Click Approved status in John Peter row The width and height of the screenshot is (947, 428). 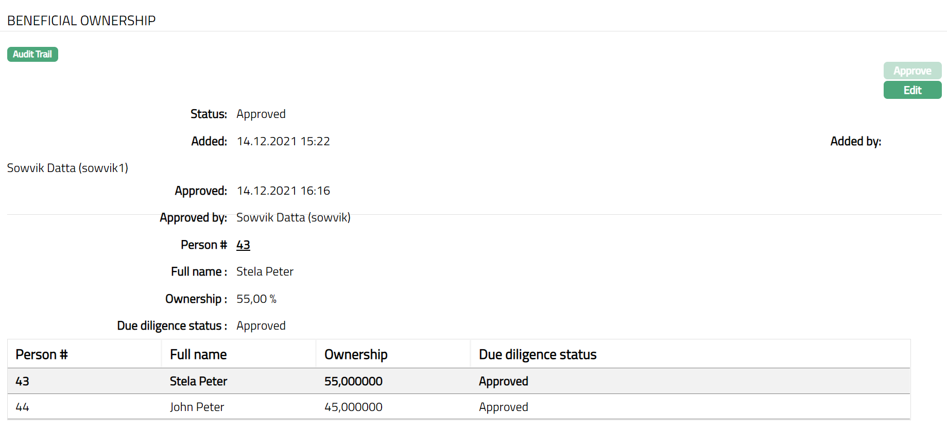click(503, 407)
